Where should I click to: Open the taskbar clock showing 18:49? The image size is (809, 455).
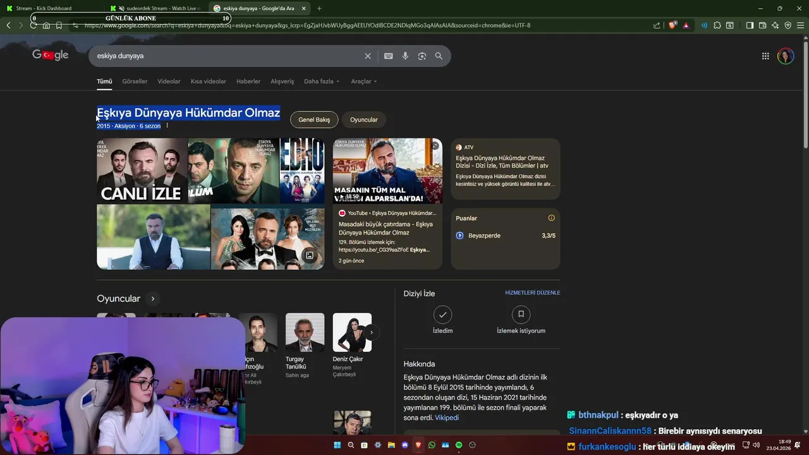click(x=779, y=445)
